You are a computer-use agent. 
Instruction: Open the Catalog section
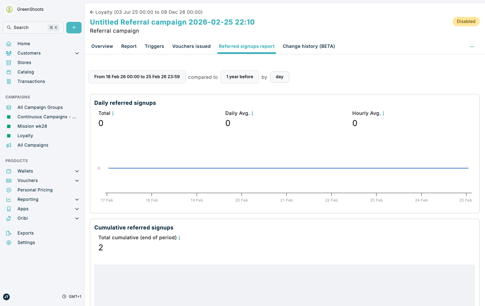click(x=25, y=72)
